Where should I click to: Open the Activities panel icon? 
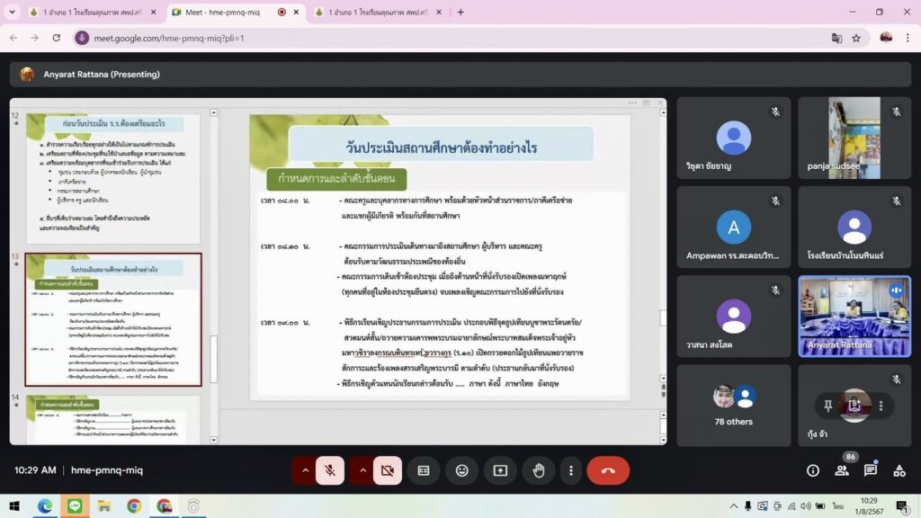899,470
